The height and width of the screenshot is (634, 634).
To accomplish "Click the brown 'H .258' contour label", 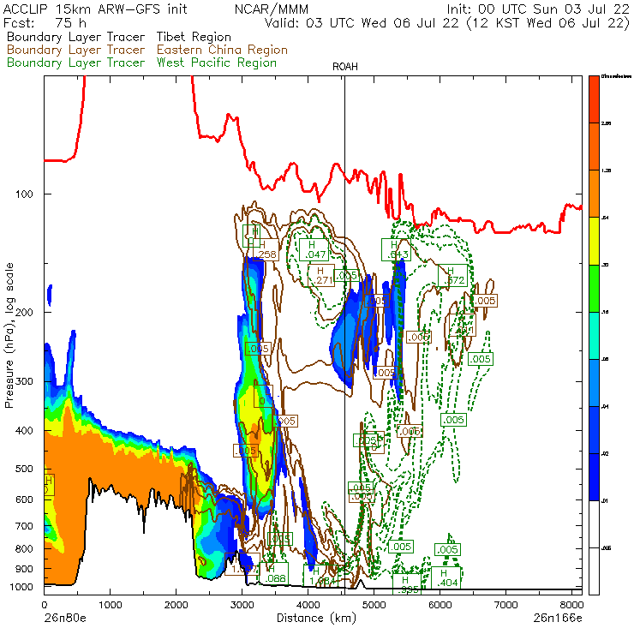I will (266, 249).
